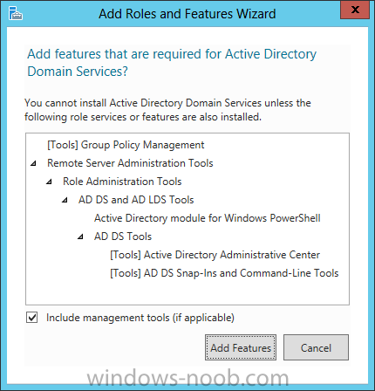Select Remote Server Administration Tools label
The width and height of the screenshot is (375, 391).
click(130, 163)
